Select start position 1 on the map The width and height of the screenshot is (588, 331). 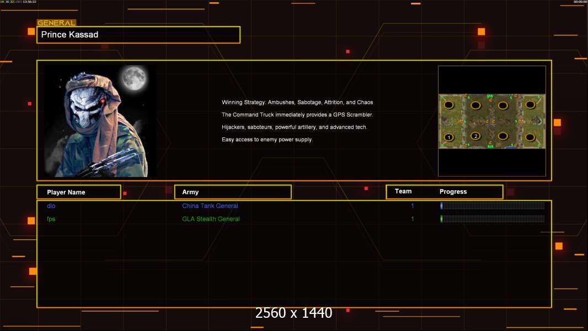(x=448, y=137)
